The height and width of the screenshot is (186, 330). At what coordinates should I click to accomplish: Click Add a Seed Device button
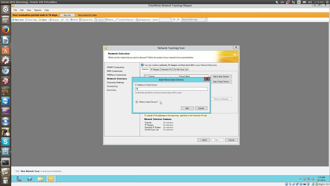pos(221,82)
